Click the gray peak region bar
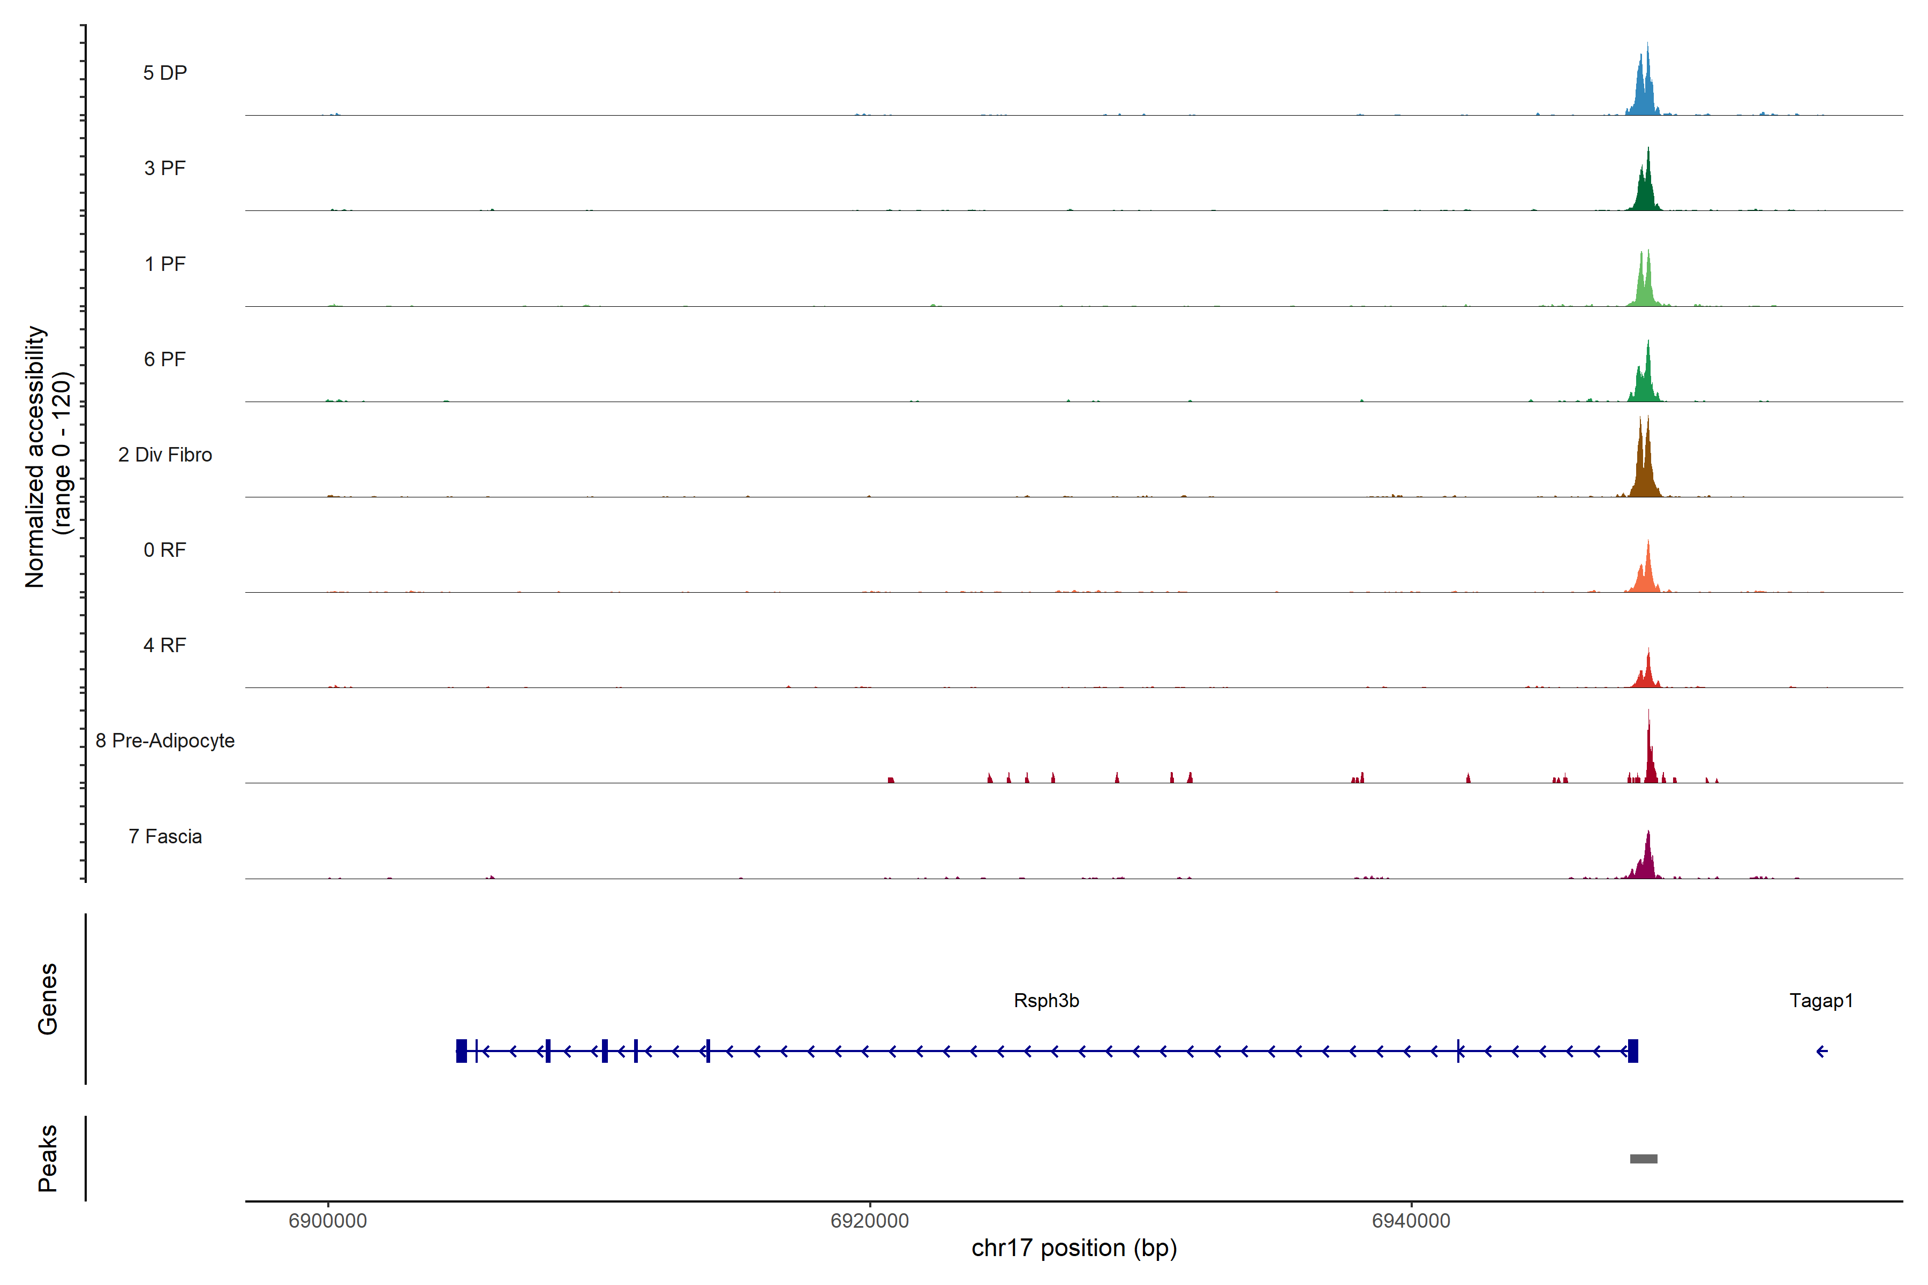This screenshot has width=1928, height=1285. (x=1644, y=1159)
